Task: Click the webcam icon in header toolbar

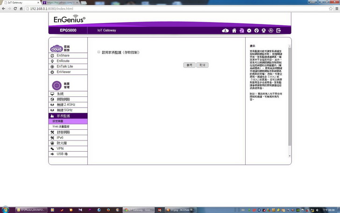Action: point(263,30)
